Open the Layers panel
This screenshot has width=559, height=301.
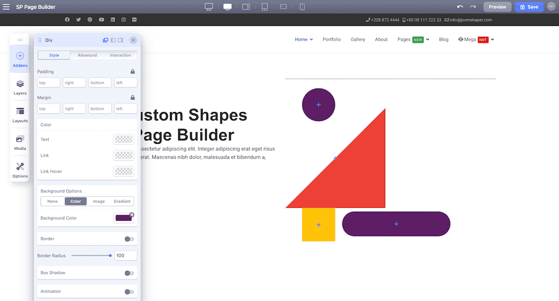coord(20,87)
